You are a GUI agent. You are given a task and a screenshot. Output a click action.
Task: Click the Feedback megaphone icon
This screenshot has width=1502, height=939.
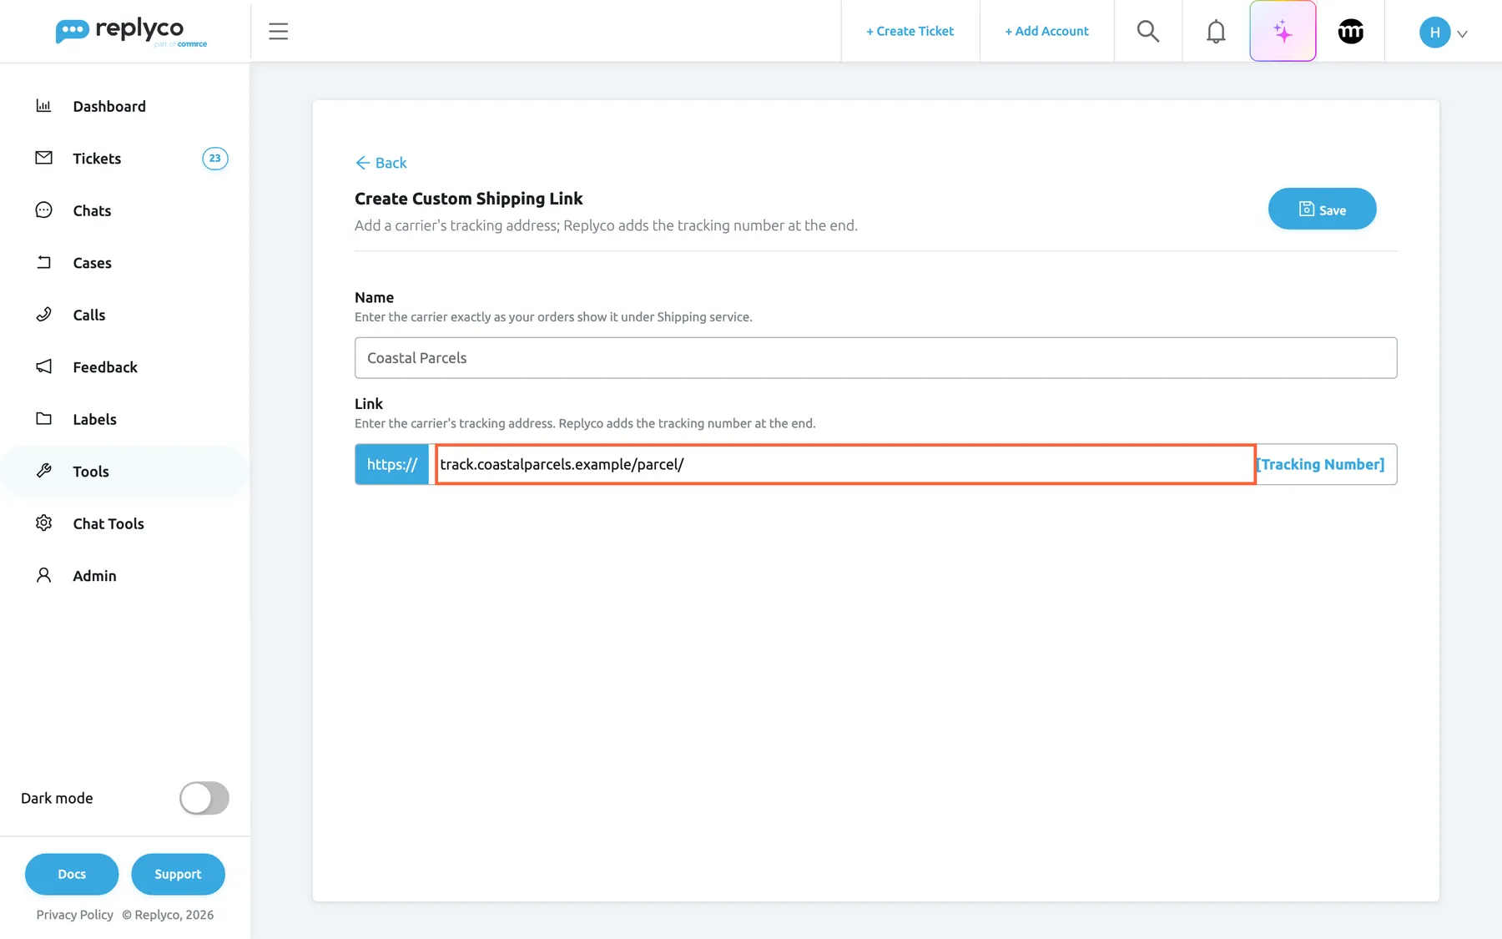click(43, 366)
